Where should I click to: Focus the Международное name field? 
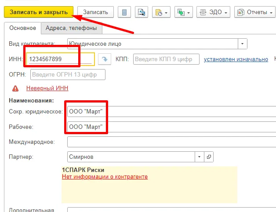pyautogui.click(x=171, y=142)
